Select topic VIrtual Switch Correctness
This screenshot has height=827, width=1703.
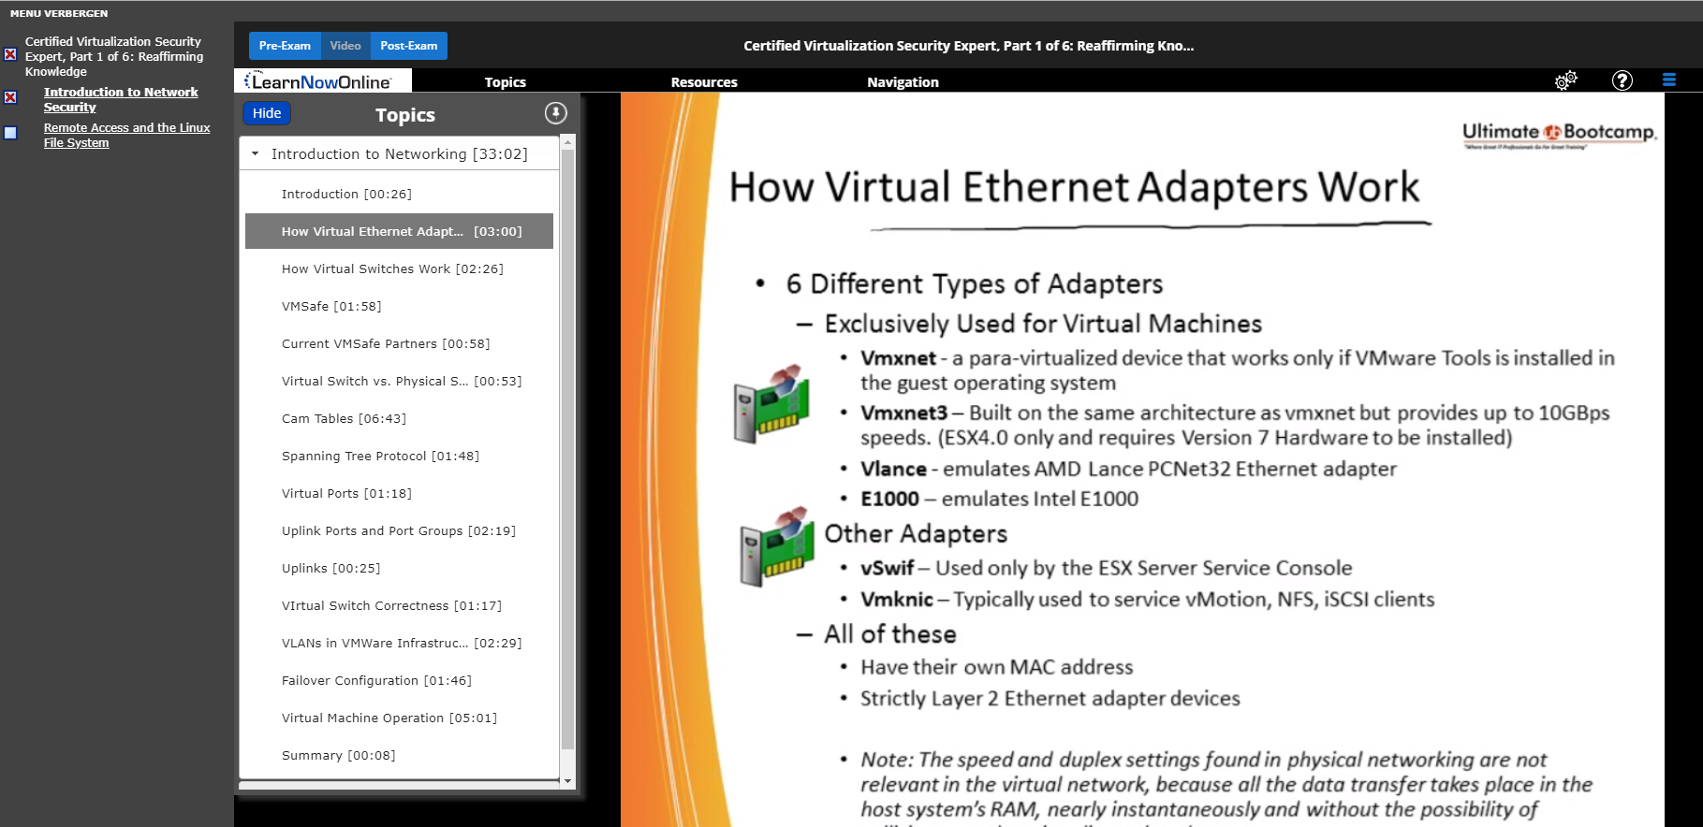(400, 605)
